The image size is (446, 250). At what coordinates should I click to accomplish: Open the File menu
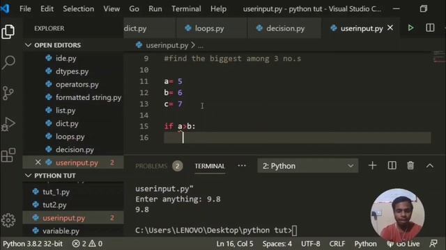[x=25, y=9]
